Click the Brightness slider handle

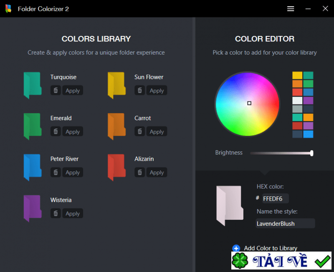(311, 153)
